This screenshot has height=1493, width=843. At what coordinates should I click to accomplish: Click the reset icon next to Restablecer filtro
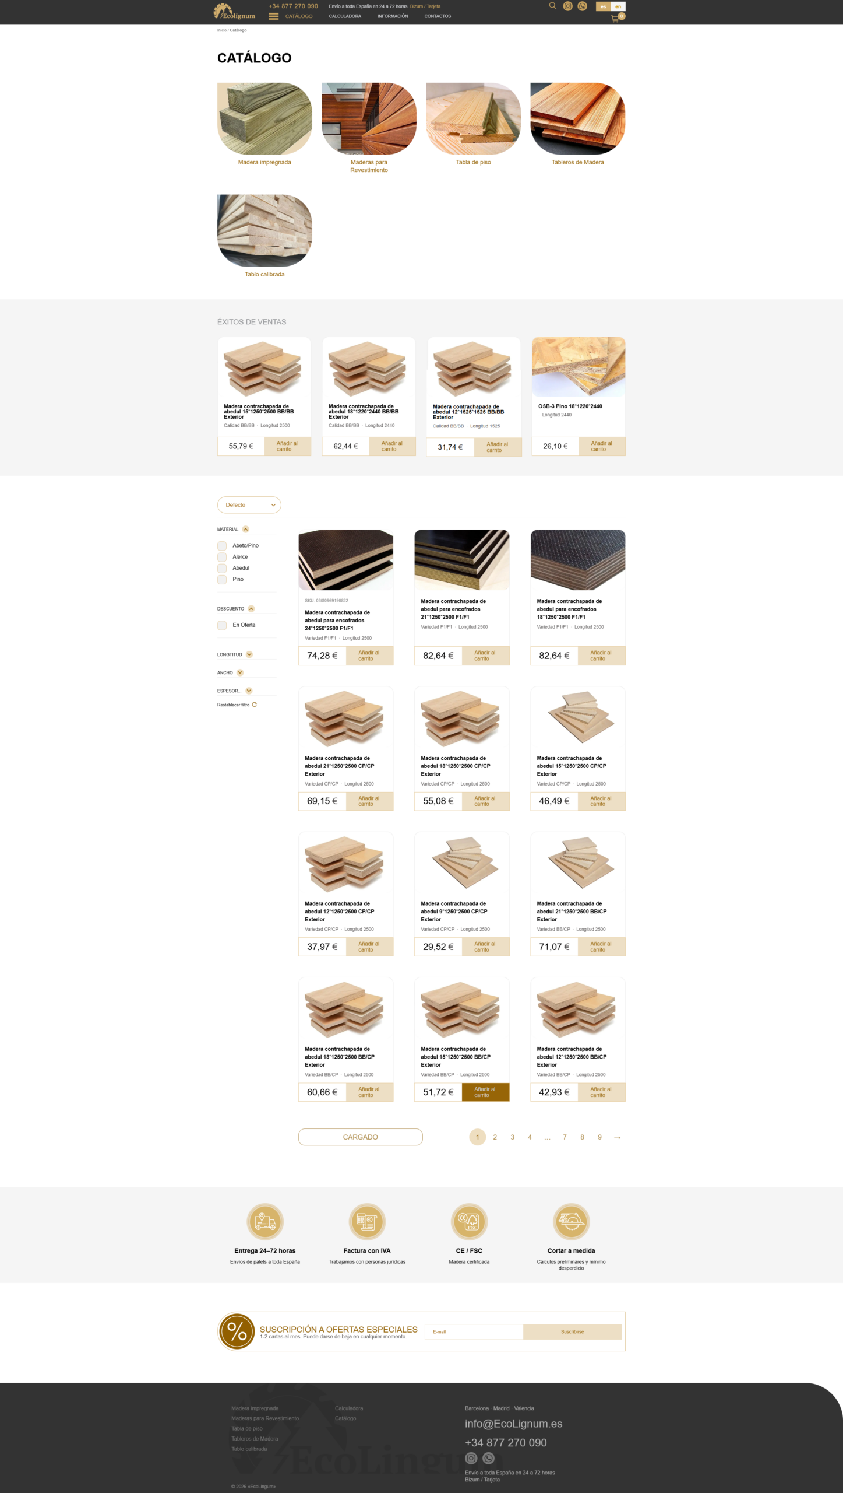pos(255,705)
